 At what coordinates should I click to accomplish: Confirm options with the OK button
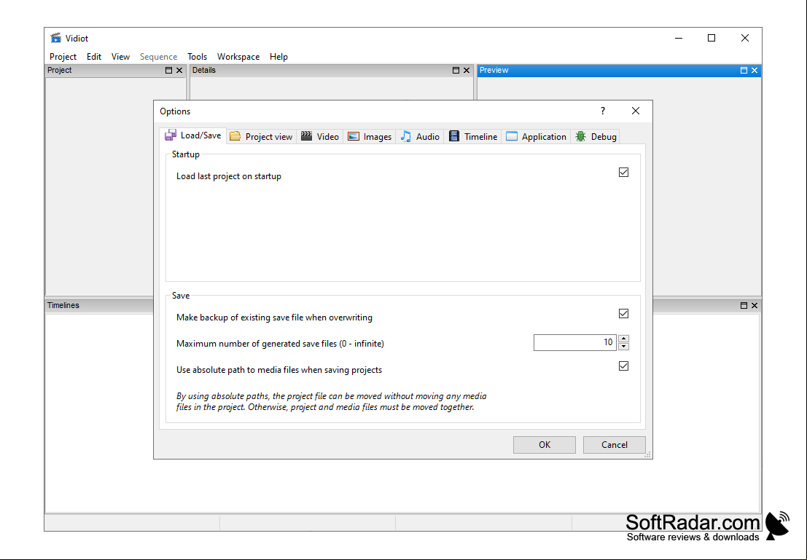click(x=544, y=445)
